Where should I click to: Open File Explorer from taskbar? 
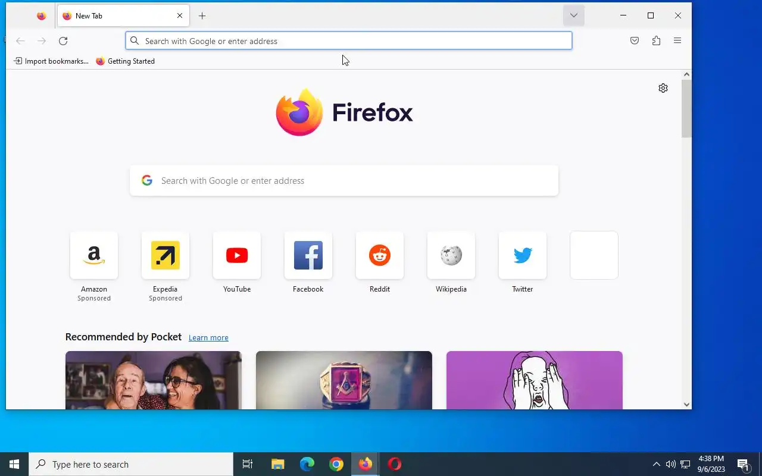(277, 464)
